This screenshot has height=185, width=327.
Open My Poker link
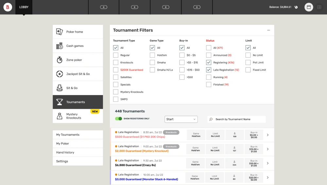[x=78, y=143]
